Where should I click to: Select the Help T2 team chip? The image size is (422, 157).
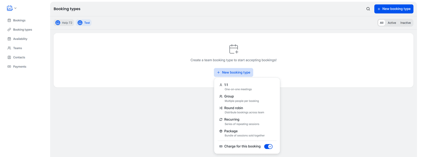coord(64,23)
